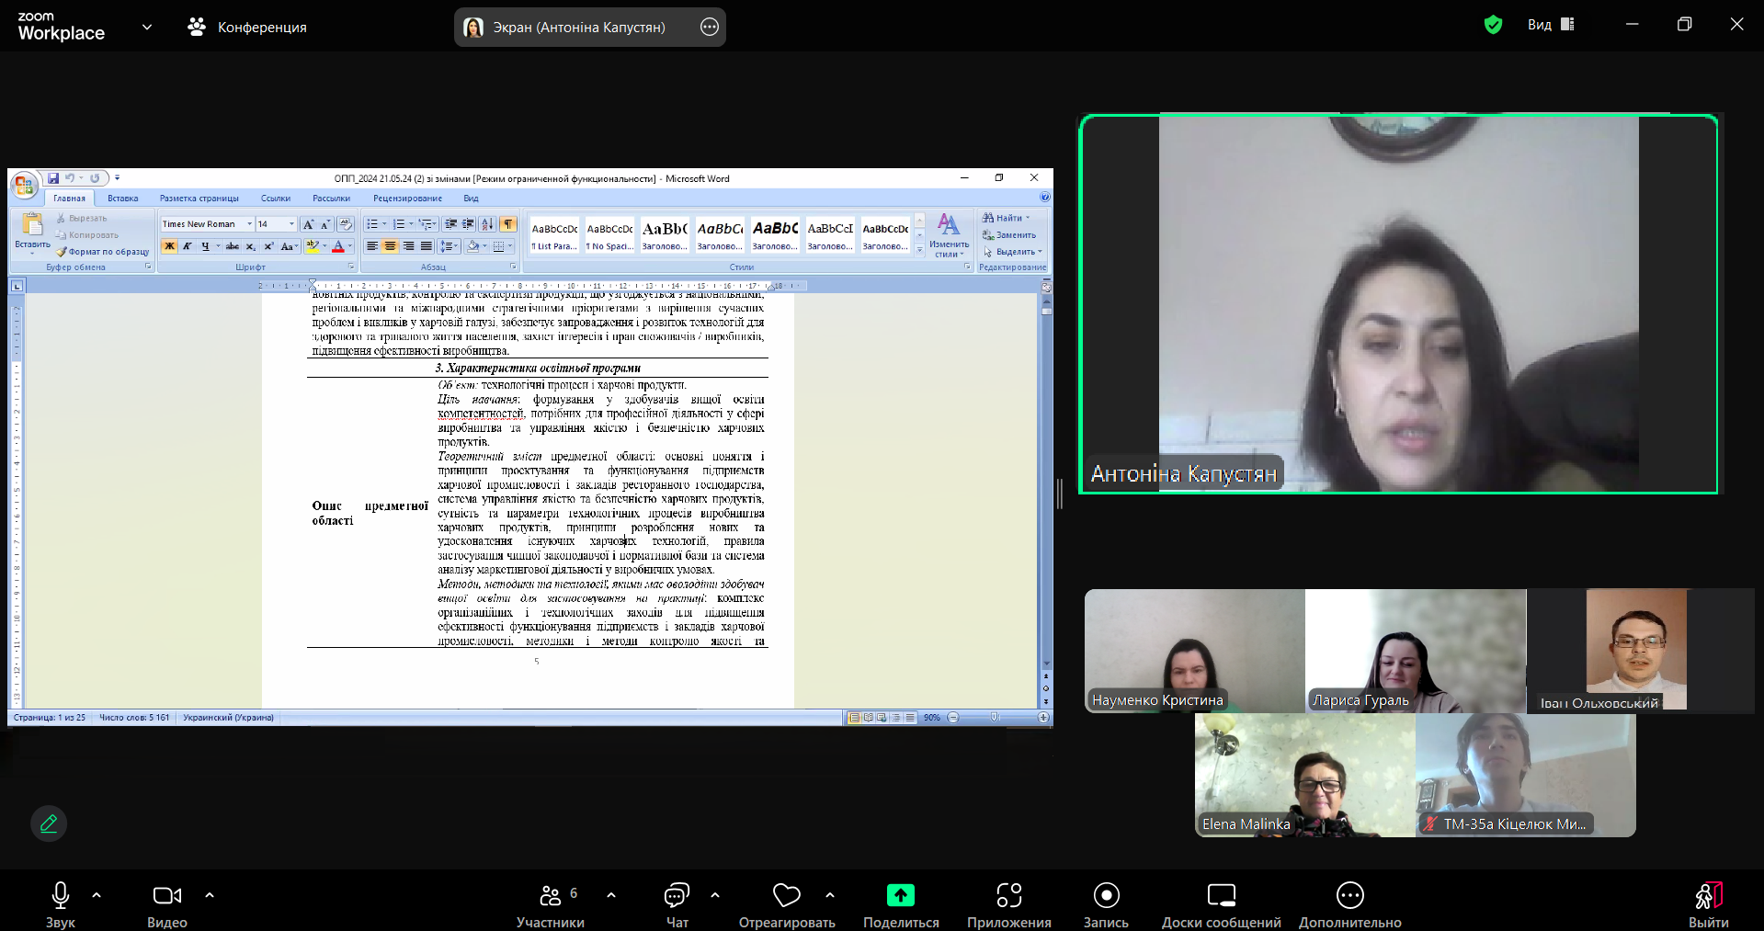The width and height of the screenshot is (1764, 931).
Task: Justify paragraph text
Action: click(x=427, y=246)
